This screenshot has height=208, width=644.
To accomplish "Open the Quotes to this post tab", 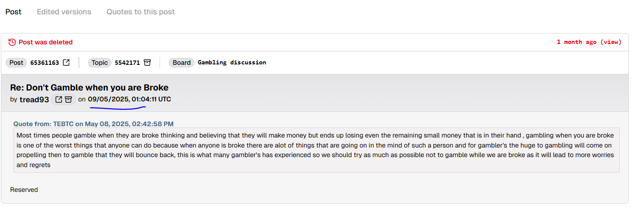I will pos(140,12).
